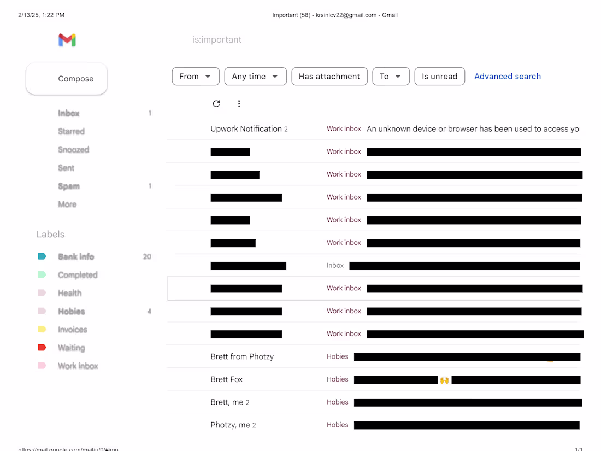Open the Waiting label
This screenshot has width=601, height=451.
71,348
